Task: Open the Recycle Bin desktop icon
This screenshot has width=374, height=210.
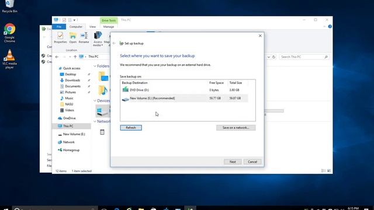Action: click(x=9, y=6)
